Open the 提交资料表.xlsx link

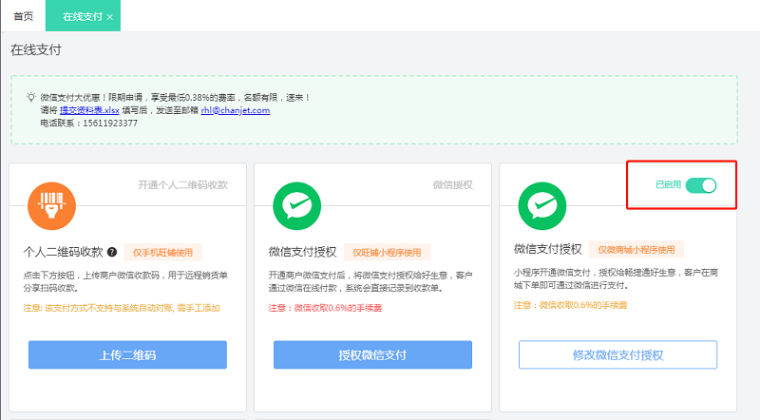[89, 110]
